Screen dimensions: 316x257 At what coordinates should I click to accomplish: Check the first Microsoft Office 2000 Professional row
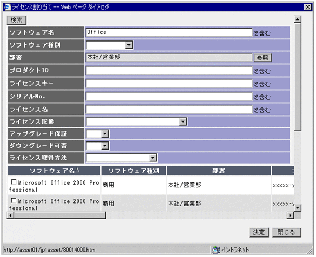tap(14, 182)
